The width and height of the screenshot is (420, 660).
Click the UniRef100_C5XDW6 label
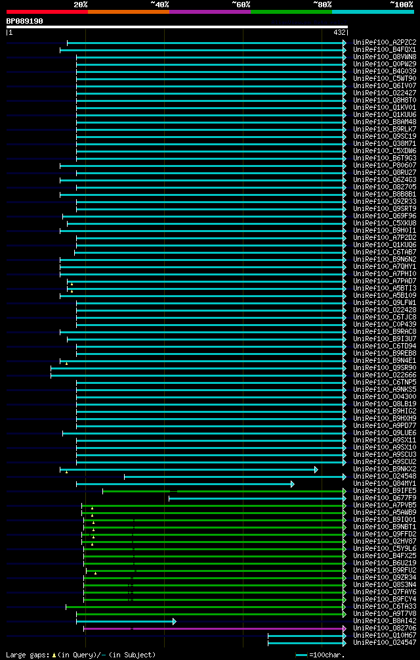point(385,151)
